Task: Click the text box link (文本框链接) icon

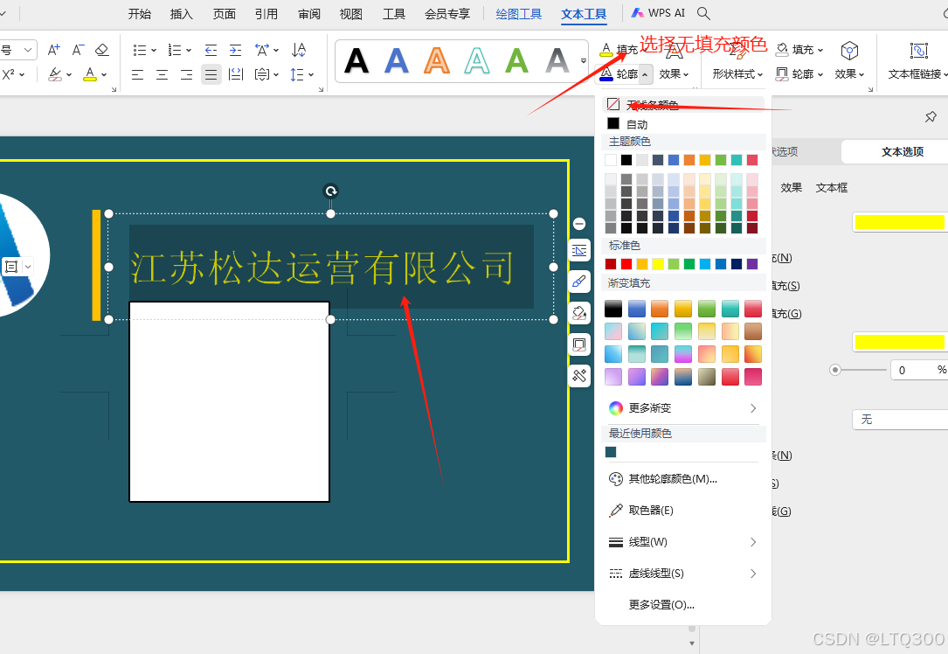Action: pyautogui.click(x=918, y=50)
